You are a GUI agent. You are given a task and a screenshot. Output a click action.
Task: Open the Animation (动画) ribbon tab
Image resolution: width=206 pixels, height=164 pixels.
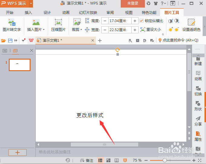[x=66, y=13]
